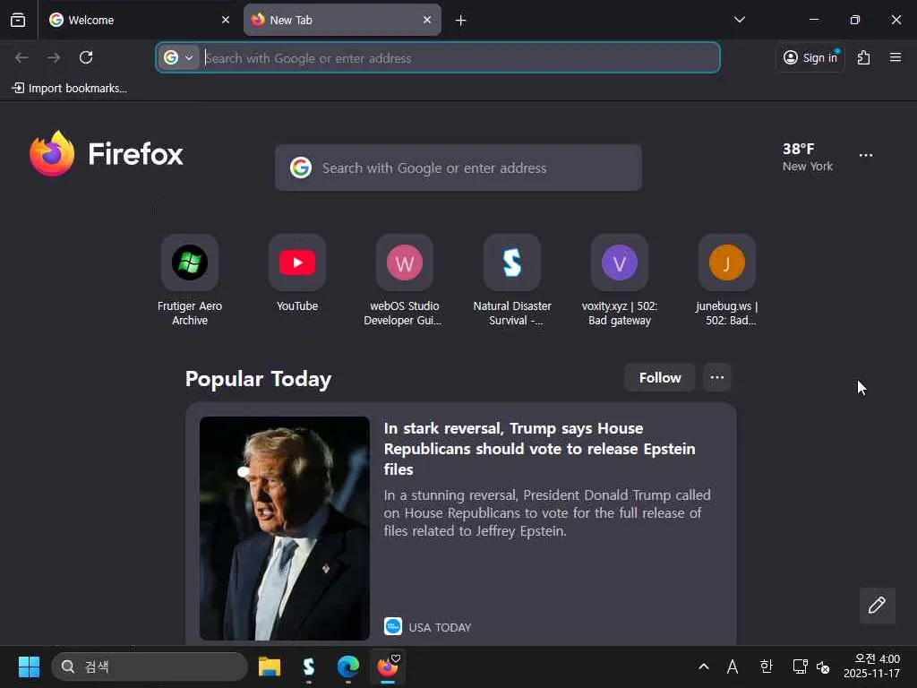
Task: Open the search engine selector dropdown
Action: (178, 57)
